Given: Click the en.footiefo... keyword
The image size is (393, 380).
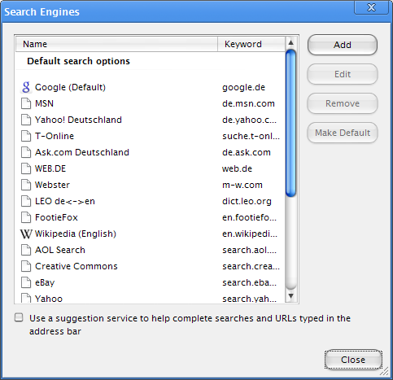Looking at the screenshot, I should click(x=250, y=217).
